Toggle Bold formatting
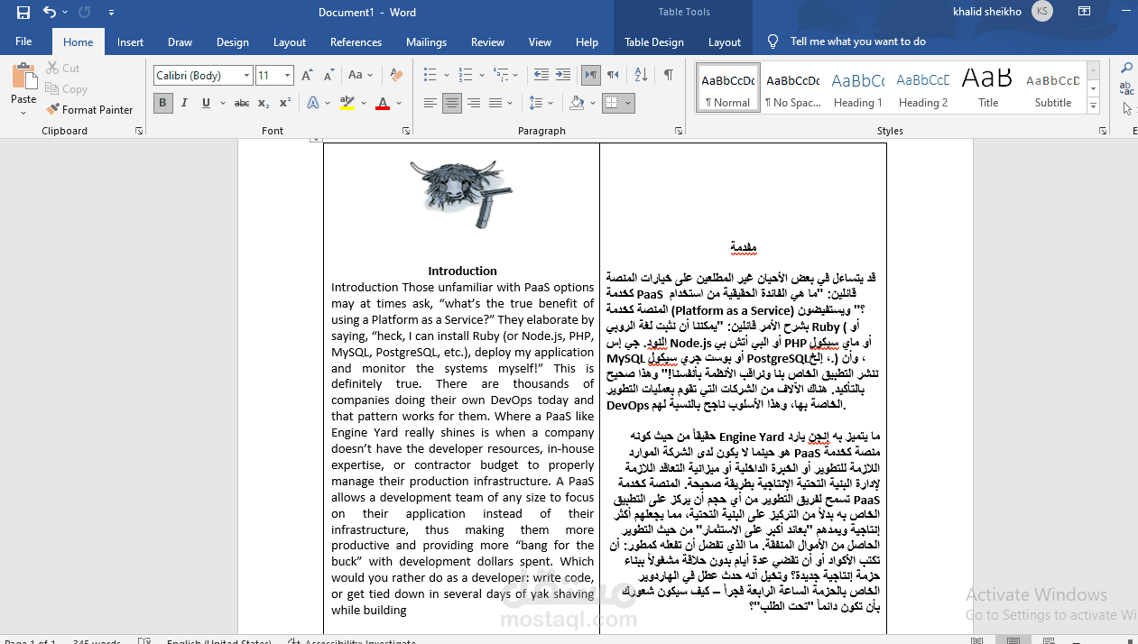Viewport: 1138px width, 644px height. (163, 103)
